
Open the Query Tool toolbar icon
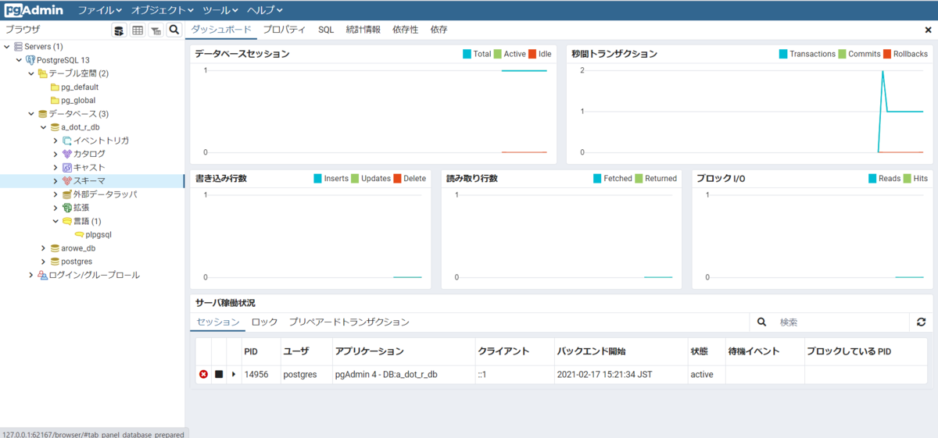(x=119, y=30)
